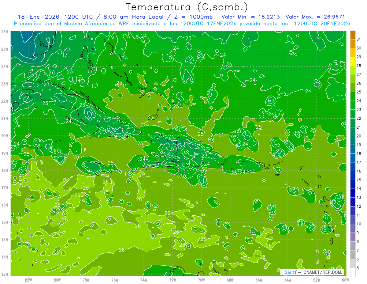Click the "14N" latitude axis label
367x284 pixels.
(5, 240)
